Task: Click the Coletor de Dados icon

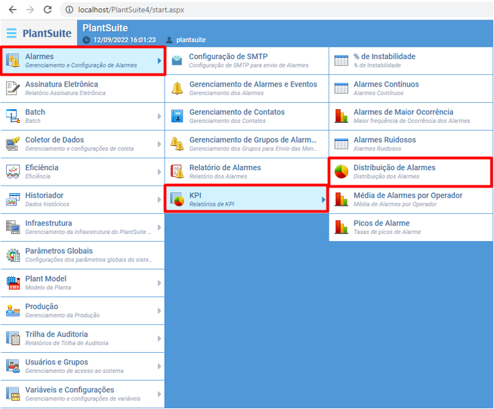Action: point(13,144)
